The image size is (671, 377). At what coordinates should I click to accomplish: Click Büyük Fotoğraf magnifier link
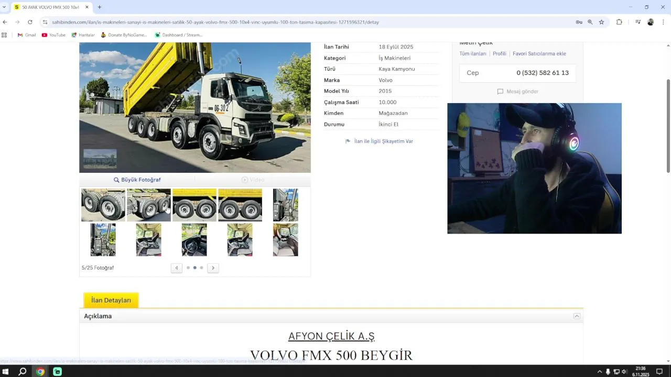[x=137, y=180]
